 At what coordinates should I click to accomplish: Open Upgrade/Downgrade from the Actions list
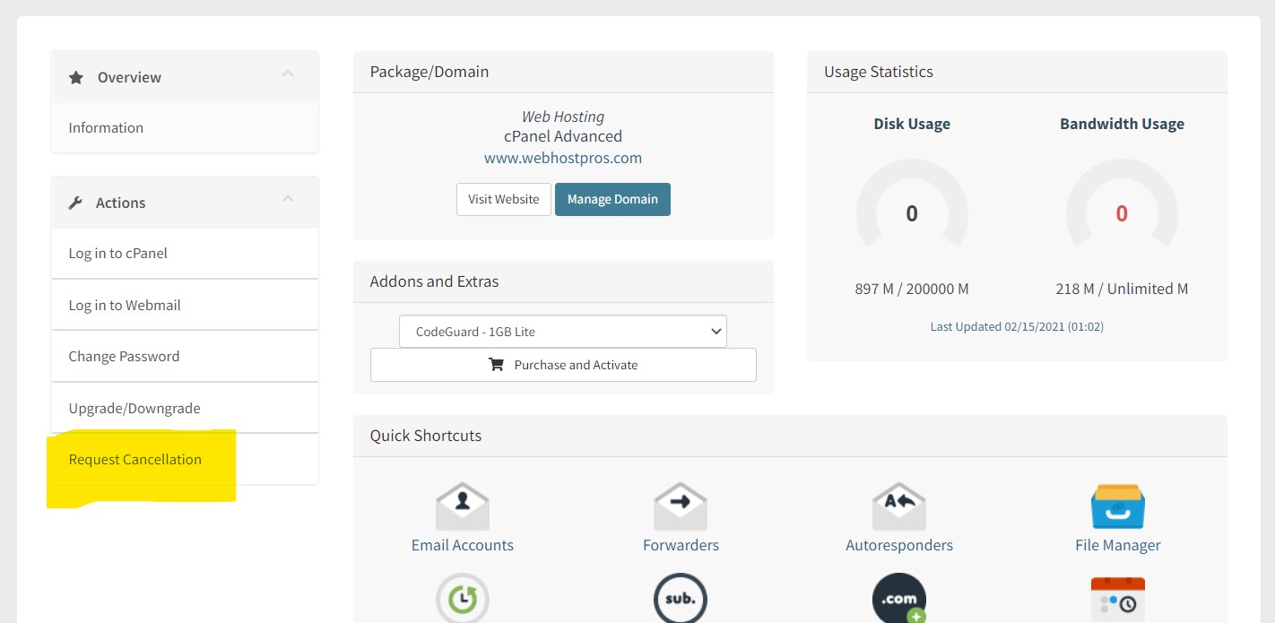(x=134, y=409)
